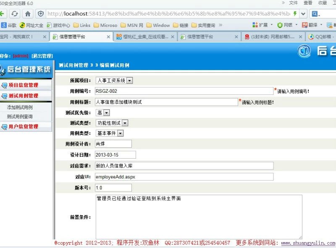The height and width of the screenshot is (248, 336).
Task: Open the 文件 menu
Action: coord(293,3)
